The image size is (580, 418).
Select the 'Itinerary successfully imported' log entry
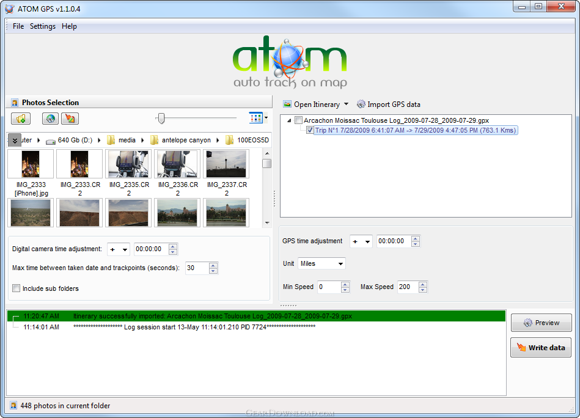[256, 317]
